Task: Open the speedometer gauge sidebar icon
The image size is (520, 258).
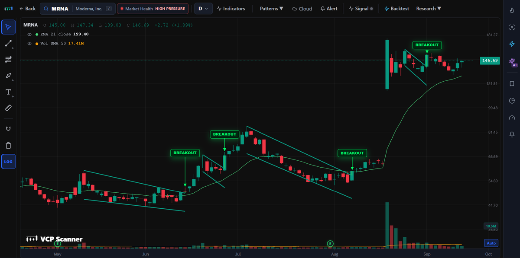Action: pos(512,118)
